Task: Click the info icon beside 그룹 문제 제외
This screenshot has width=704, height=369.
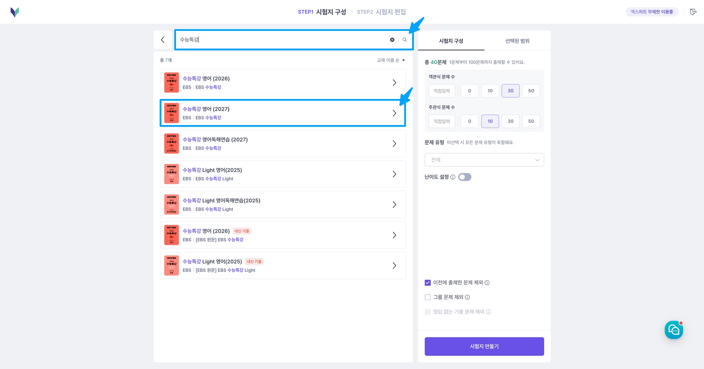Action: (x=467, y=297)
